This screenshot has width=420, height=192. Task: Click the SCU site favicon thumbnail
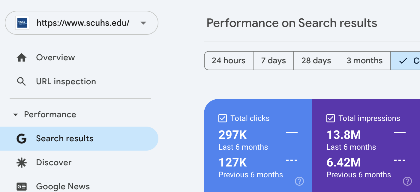tap(22, 23)
